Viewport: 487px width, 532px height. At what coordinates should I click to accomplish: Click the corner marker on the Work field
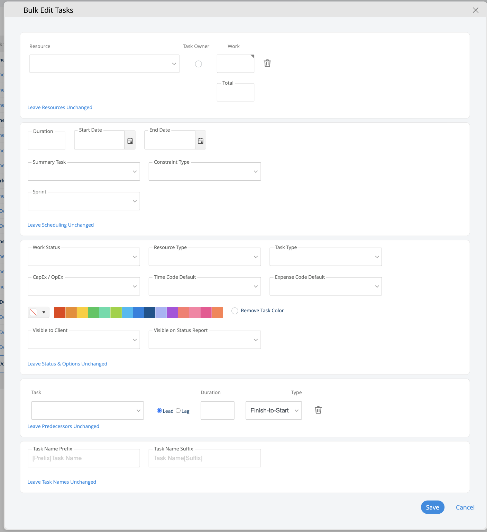point(252,56)
